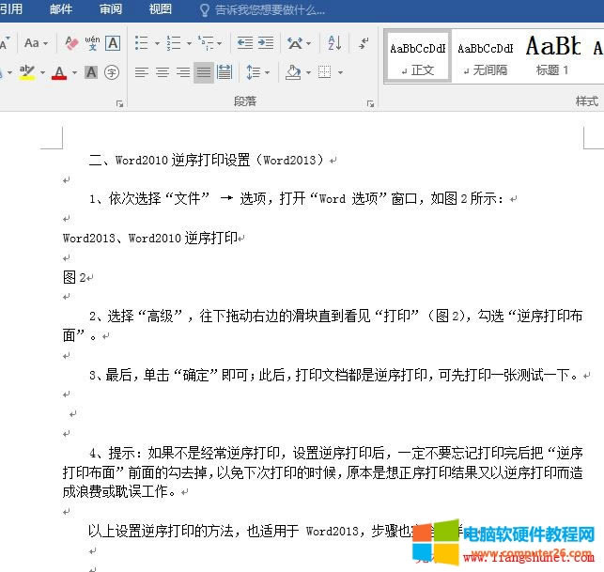
Task: Apply the Character Border icon
Action: tap(113, 43)
